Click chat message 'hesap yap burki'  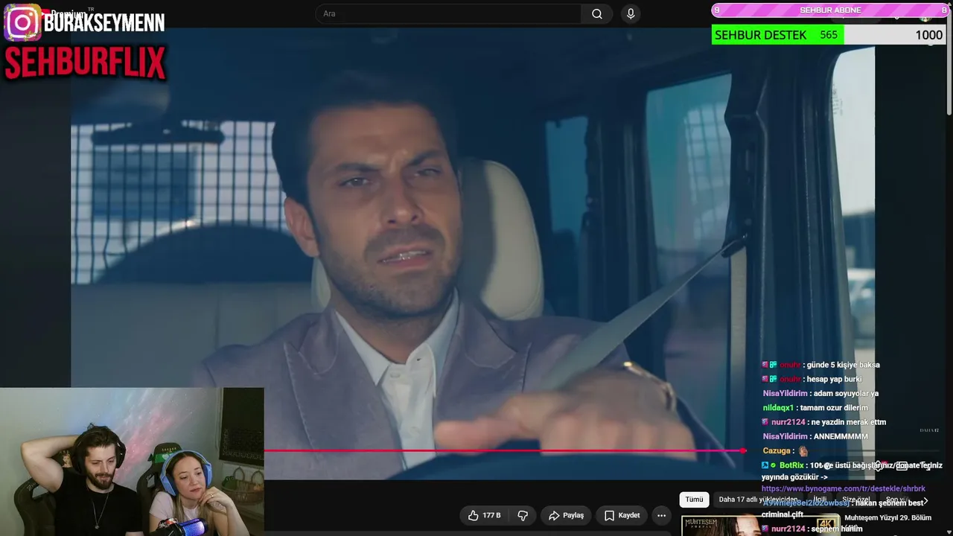point(834,380)
